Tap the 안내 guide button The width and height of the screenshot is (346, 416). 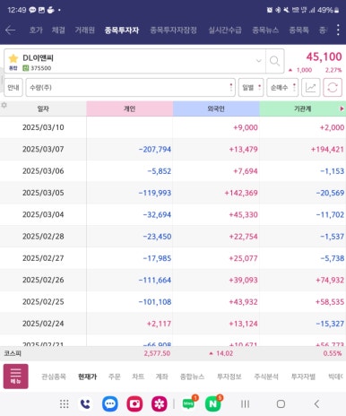pos(13,88)
